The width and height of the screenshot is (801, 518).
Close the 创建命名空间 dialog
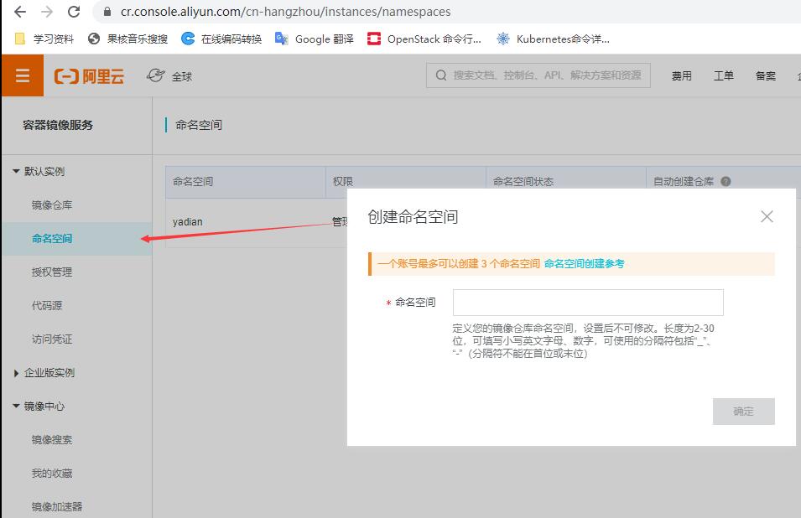[767, 216]
